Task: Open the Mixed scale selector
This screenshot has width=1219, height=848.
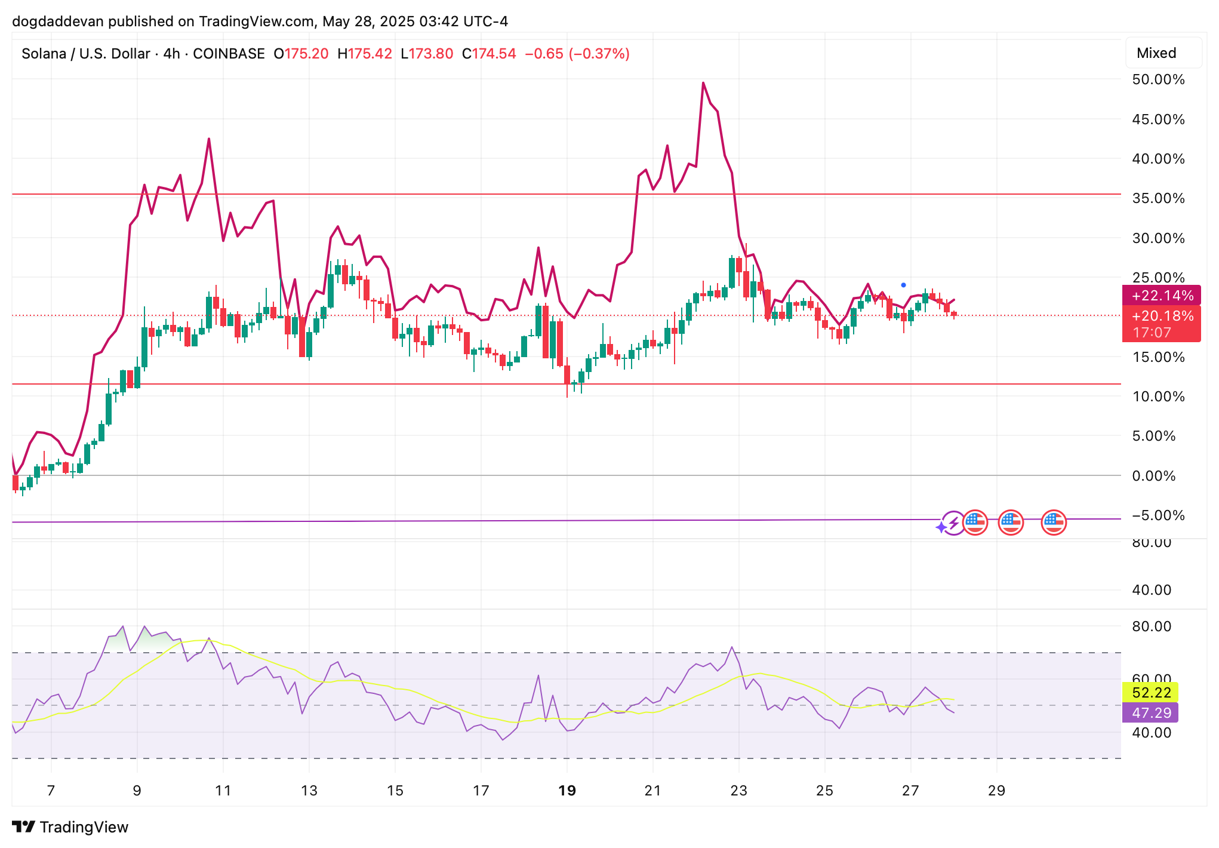Action: click(x=1163, y=53)
